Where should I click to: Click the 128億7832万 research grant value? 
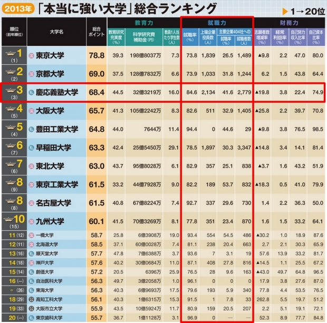[x=146, y=74]
